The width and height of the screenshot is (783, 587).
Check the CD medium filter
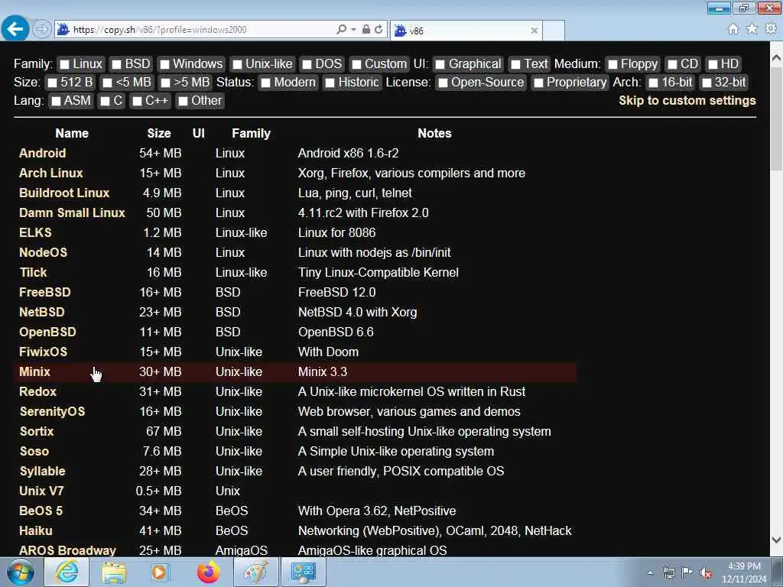click(x=672, y=64)
